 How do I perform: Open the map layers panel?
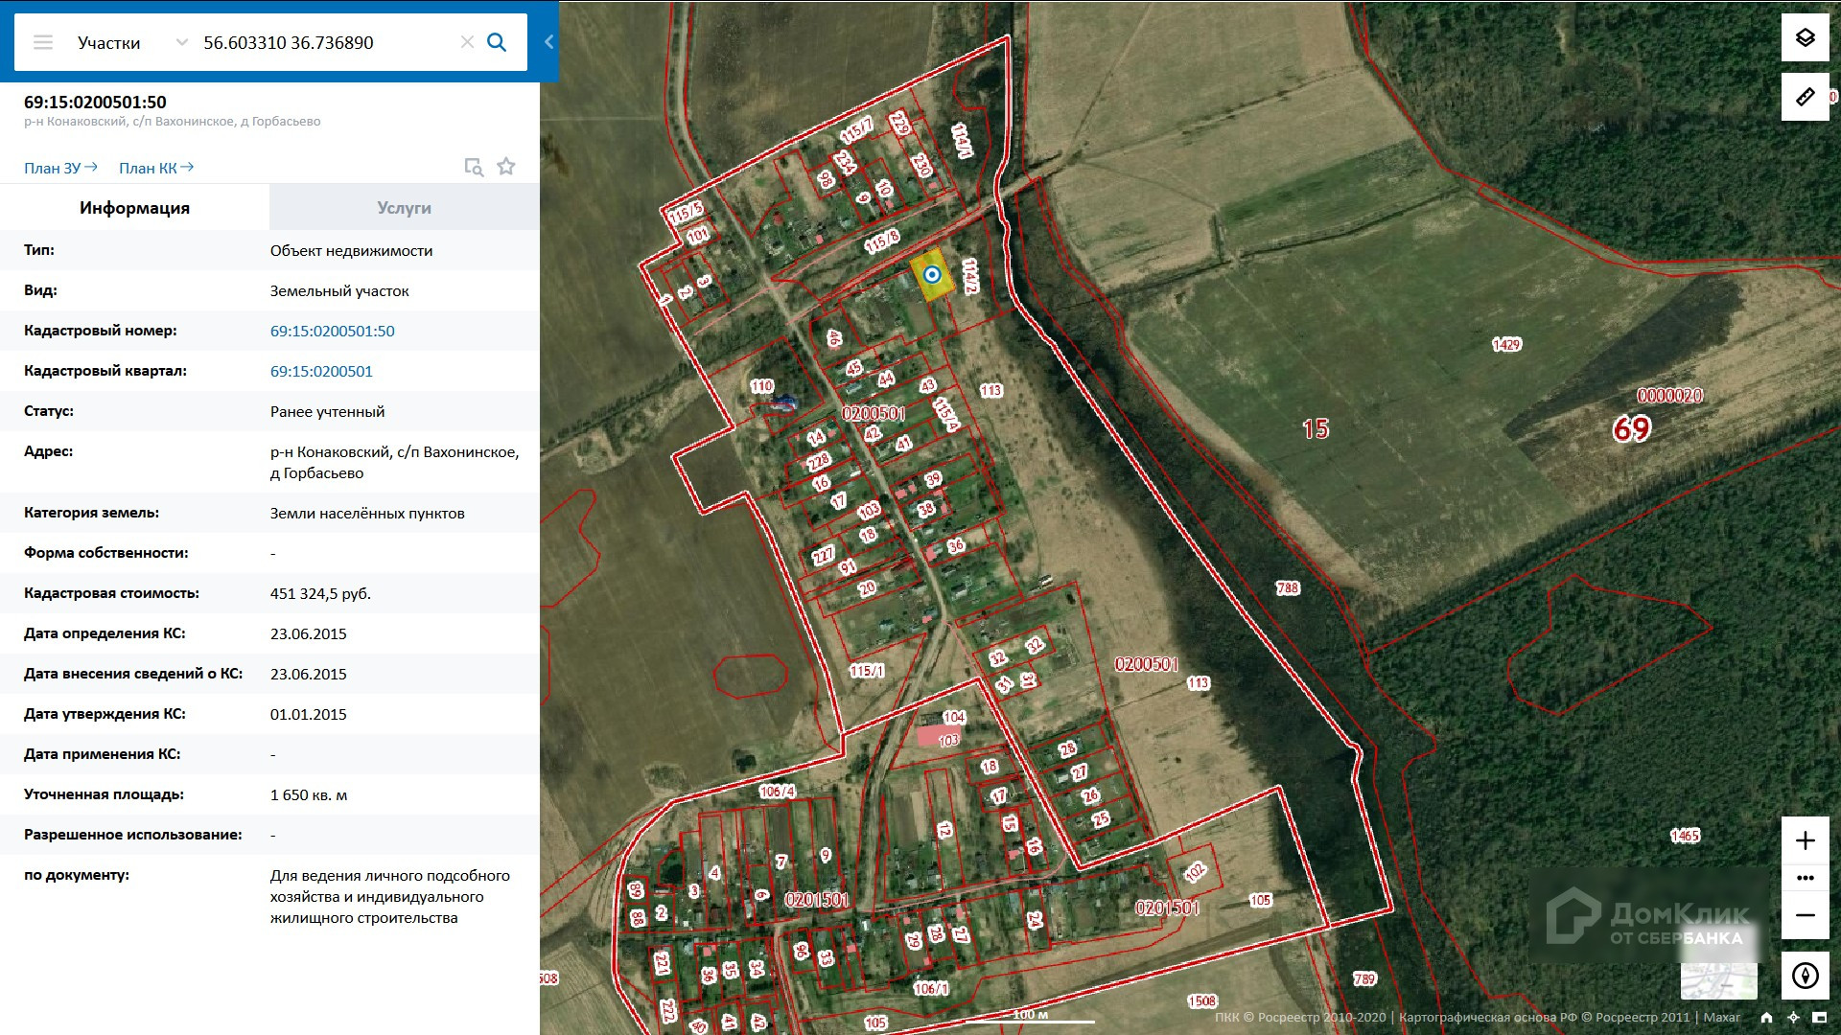click(1805, 38)
